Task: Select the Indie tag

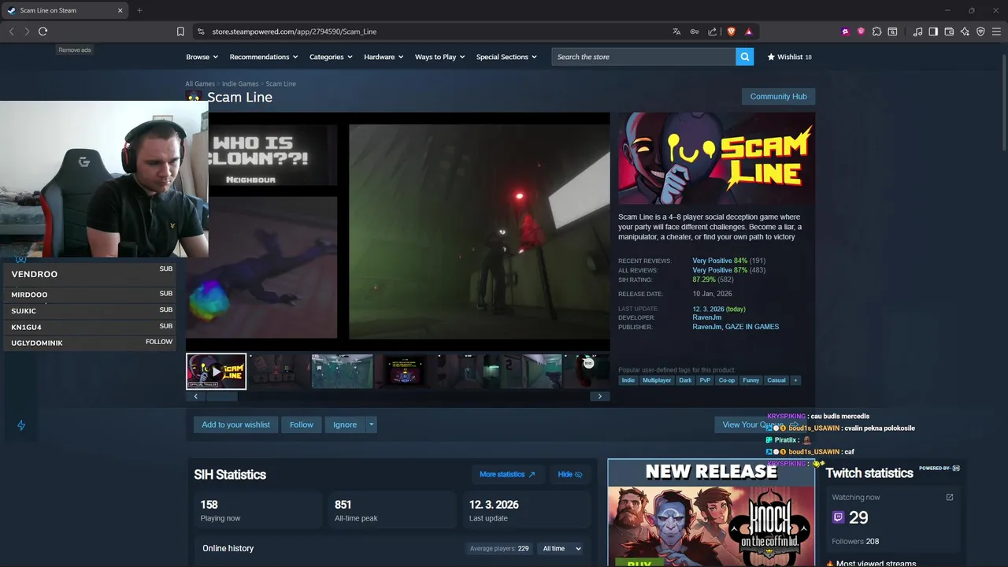Action: pos(628,380)
